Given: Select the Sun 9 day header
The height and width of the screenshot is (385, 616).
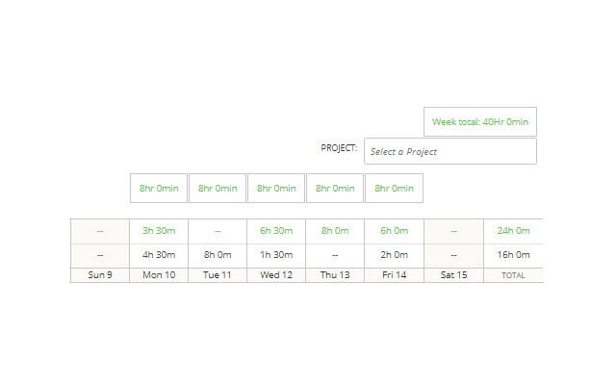Looking at the screenshot, I should click(x=100, y=275).
